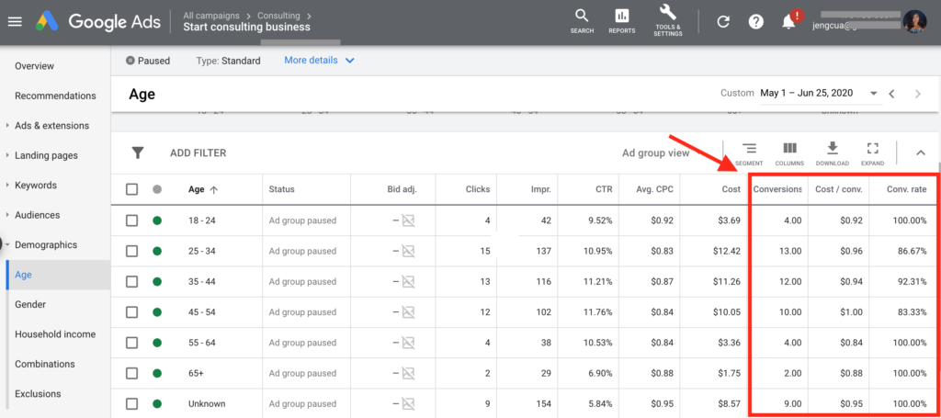
Task: Select the Gender demographics tab
Action: coord(30,305)
